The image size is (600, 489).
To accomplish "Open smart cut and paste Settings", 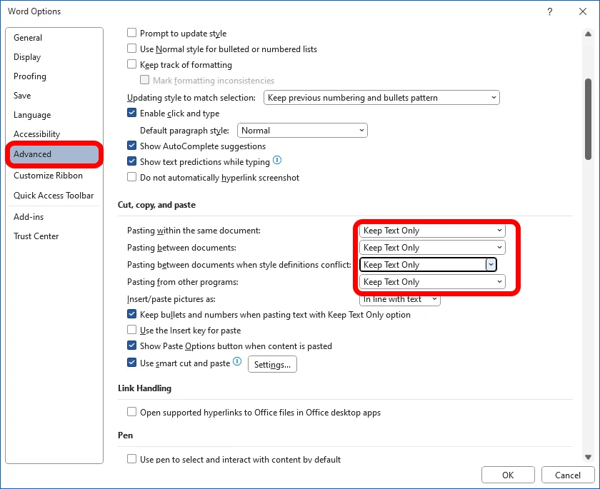I will click(272, 365).
